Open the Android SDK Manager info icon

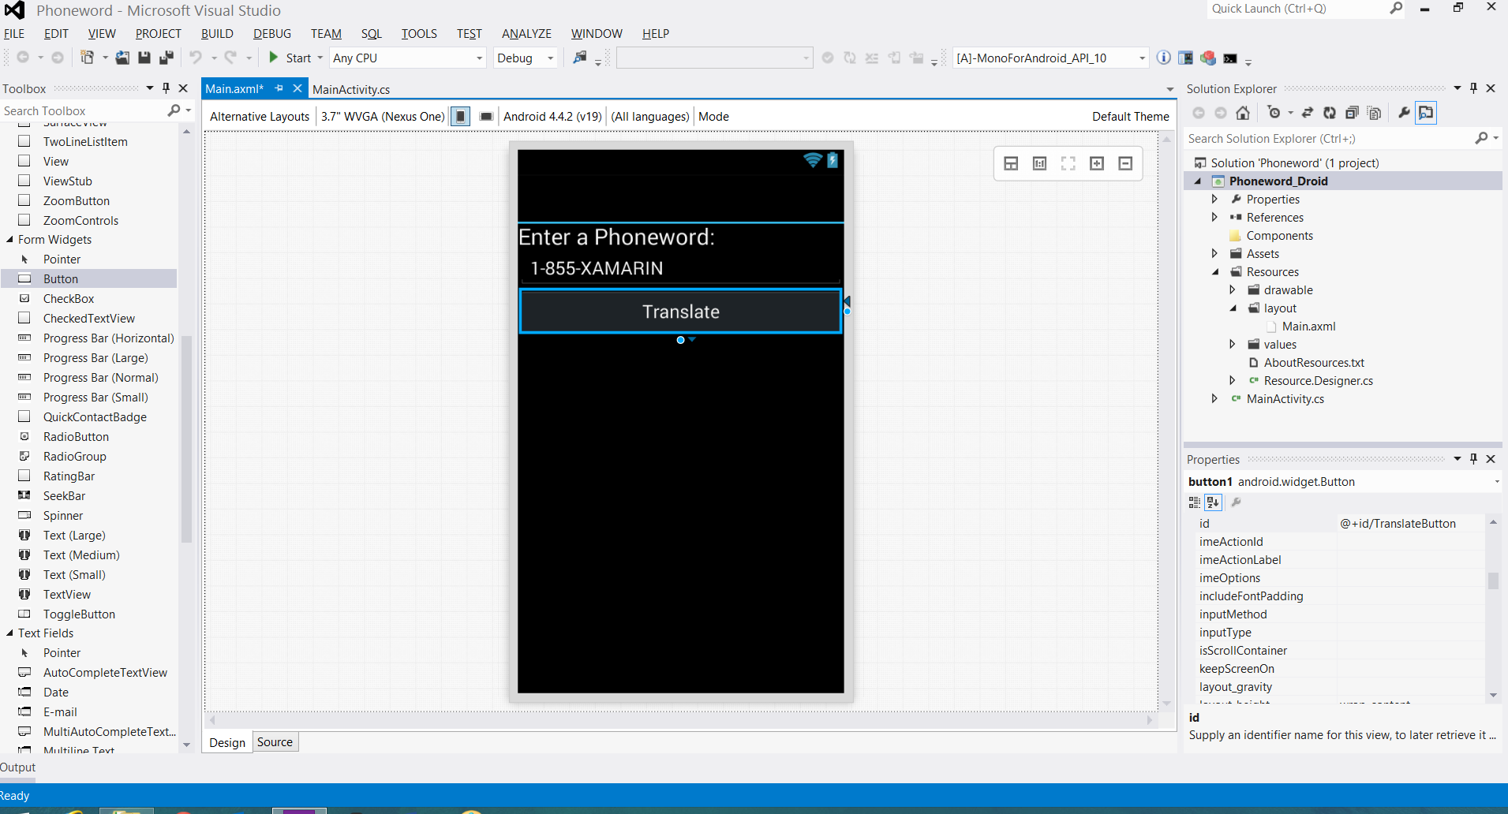(x=1163, y=58)
